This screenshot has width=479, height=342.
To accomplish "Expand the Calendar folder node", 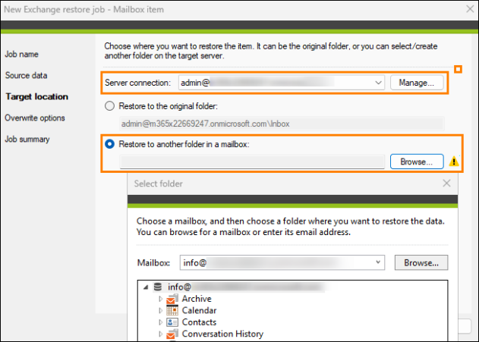I will (x=160, y=311).
